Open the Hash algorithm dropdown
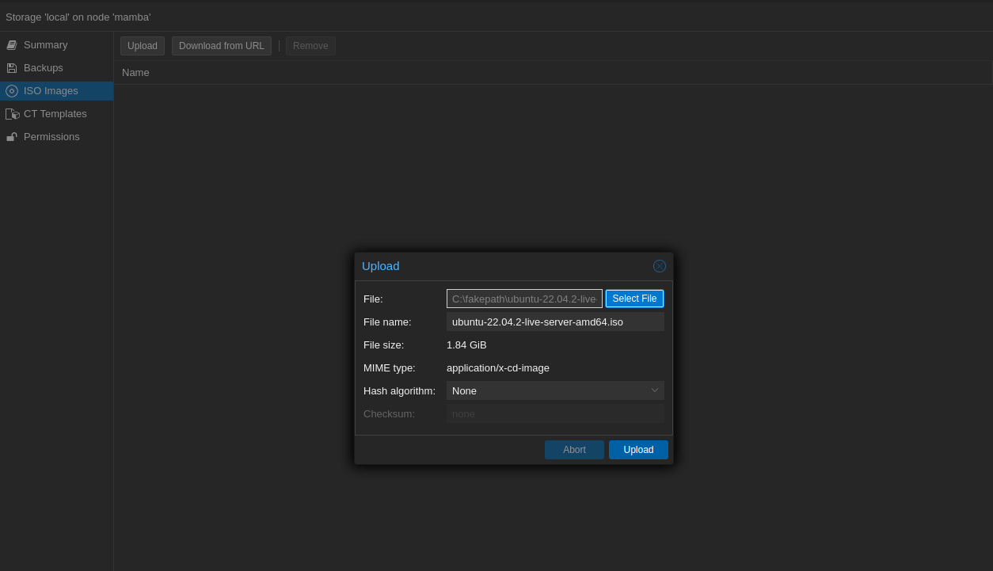993x571 pixels. (x=555, y=390)
